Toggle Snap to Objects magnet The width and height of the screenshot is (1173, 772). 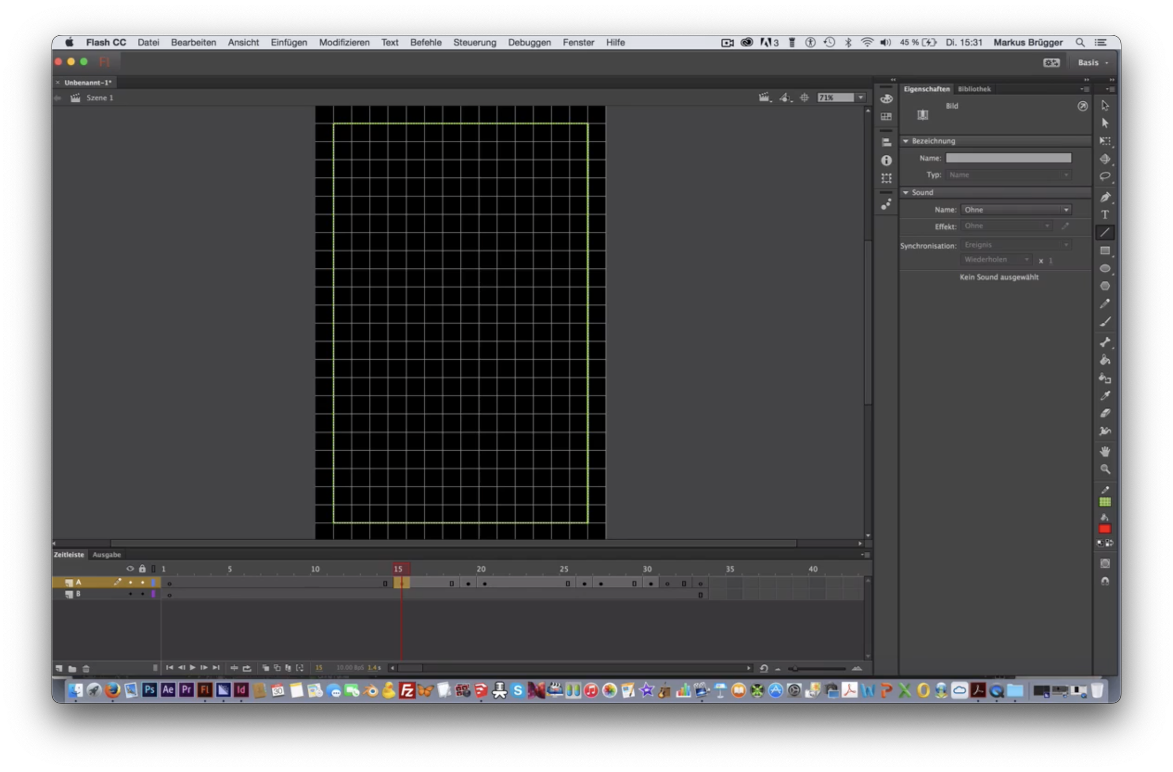click(x=1104, y=582)
